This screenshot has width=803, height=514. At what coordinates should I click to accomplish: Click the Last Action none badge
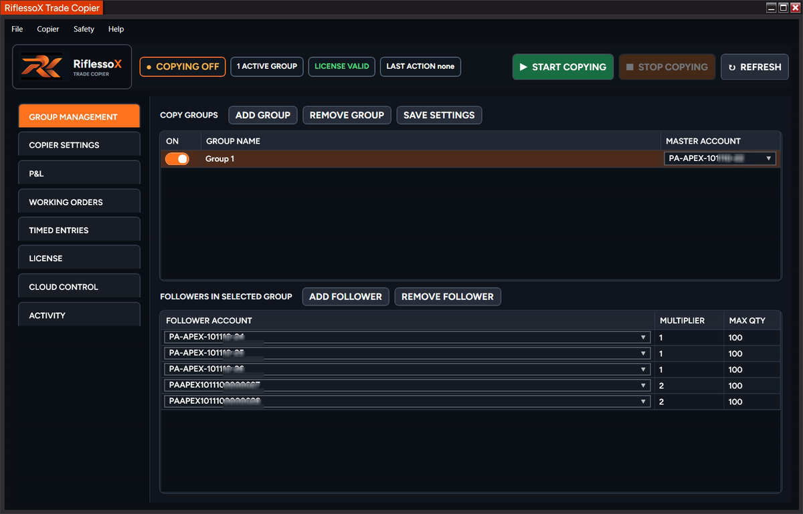420,67
